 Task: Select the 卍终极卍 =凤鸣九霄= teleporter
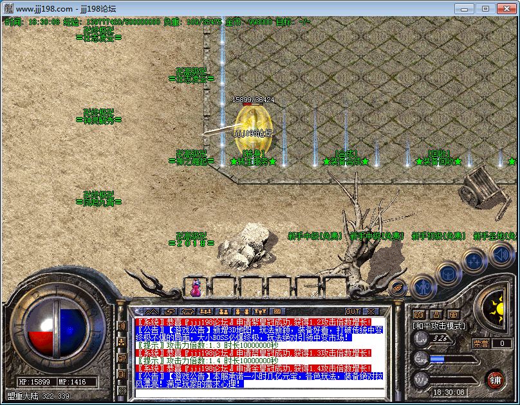(98, 199)
